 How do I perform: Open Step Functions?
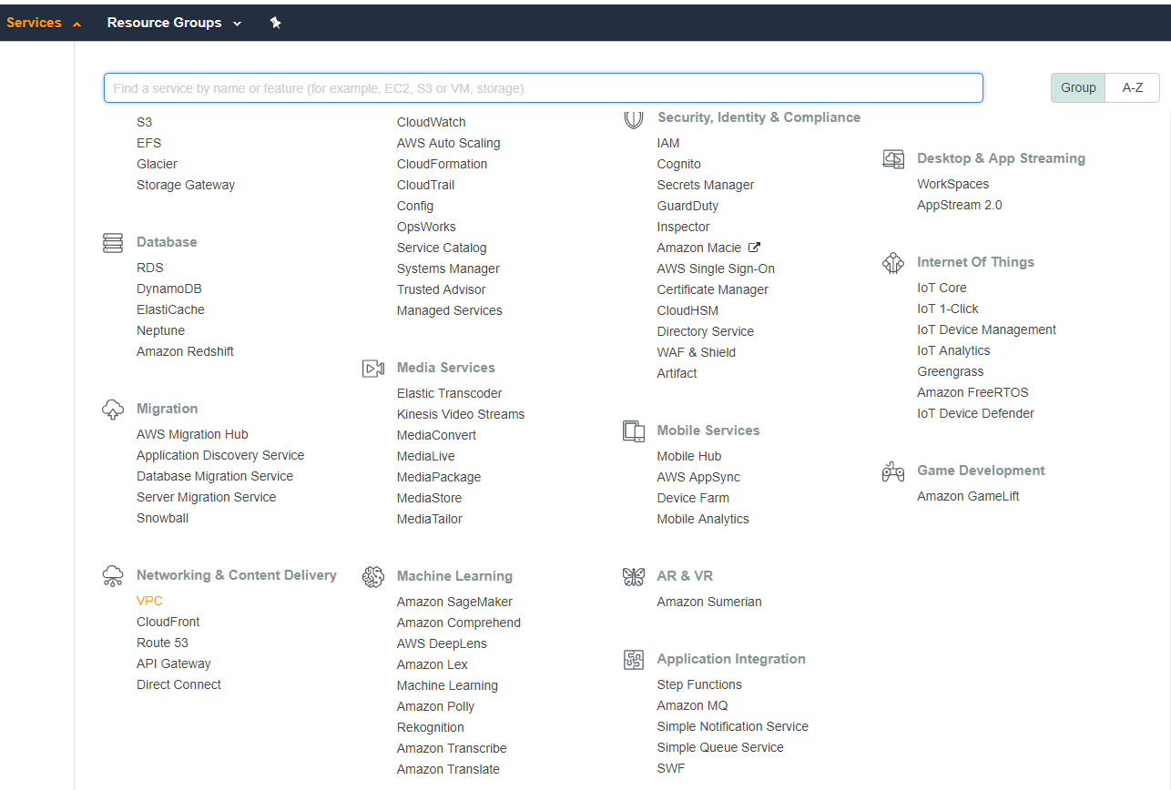click(x=699, y=684)
